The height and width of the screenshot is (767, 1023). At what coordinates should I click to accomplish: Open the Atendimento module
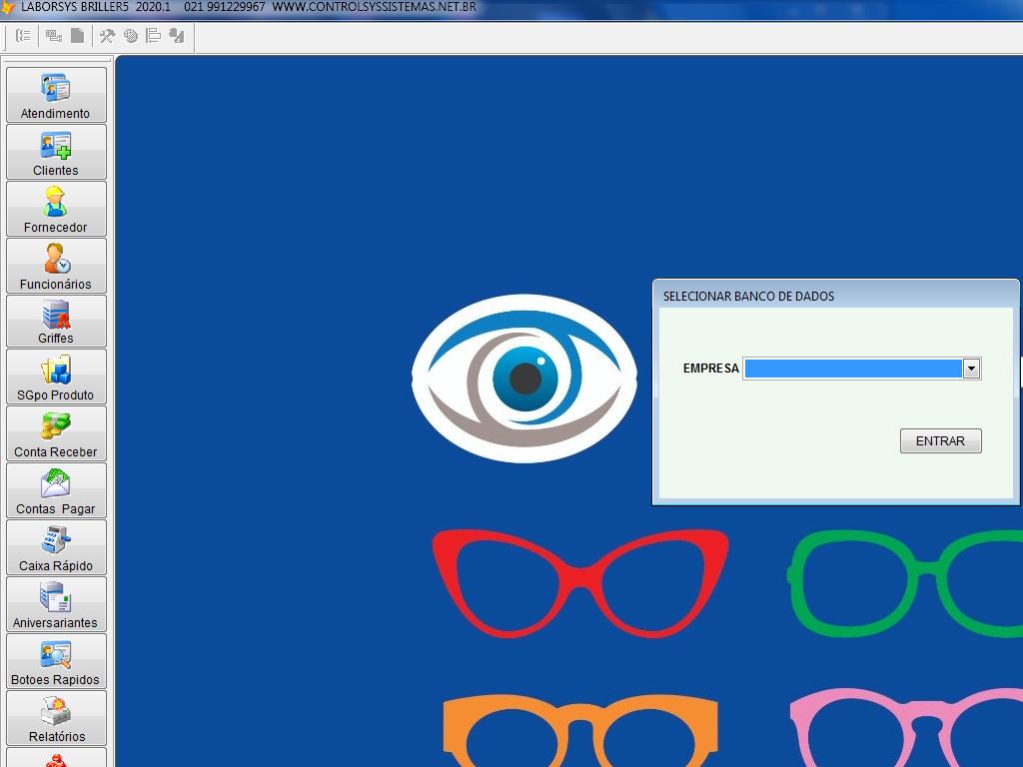click(x=56, y=95)
